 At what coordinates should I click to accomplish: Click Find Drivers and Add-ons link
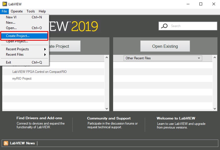coord(39,118)
